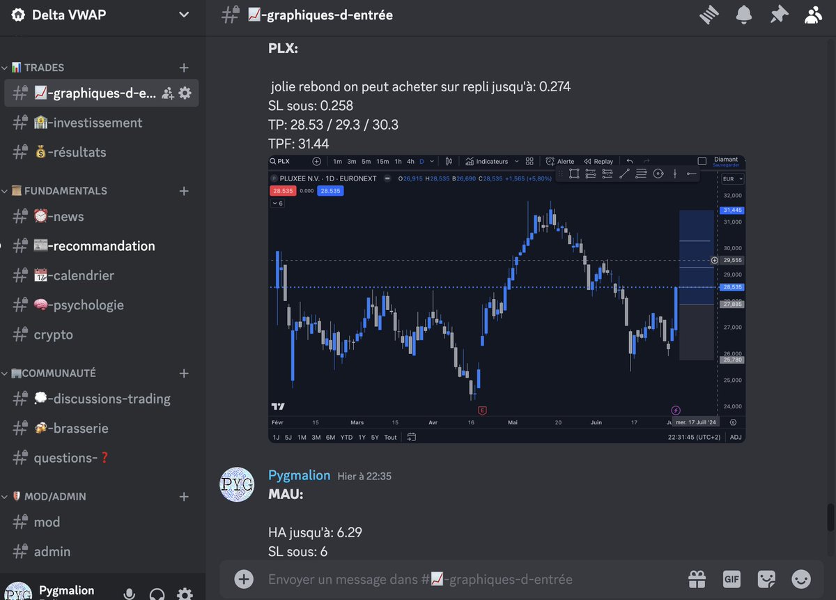The width and height of the screenshot is (836, 600).
Task: Click the Pygmalion username on MAU message
Action: click(x=300, y=475)
